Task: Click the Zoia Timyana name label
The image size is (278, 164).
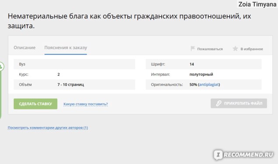Action: [257, 4]
